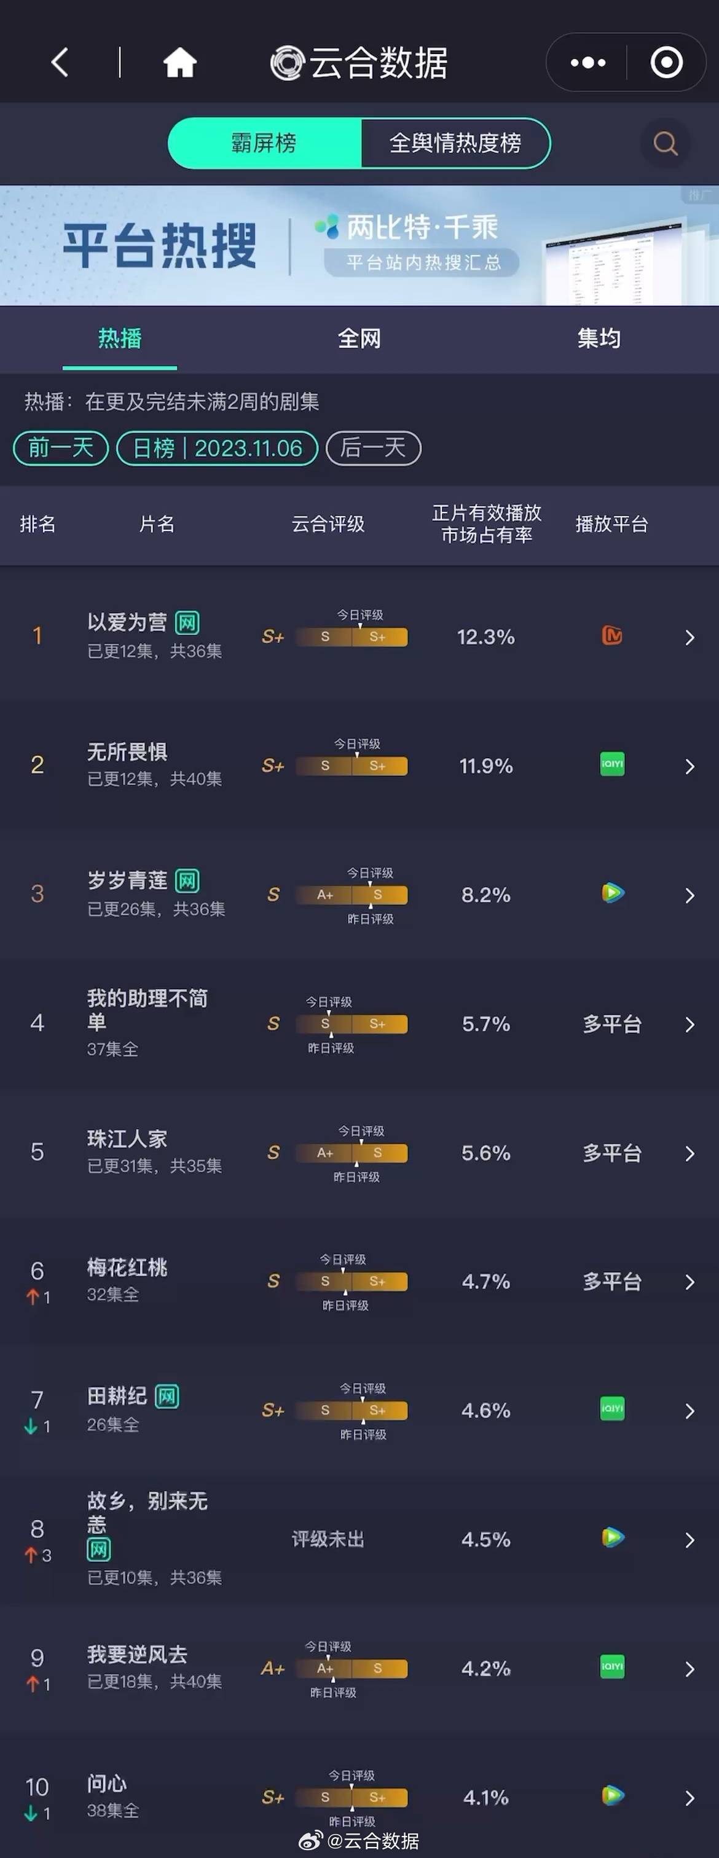Screen dimensions: 719x1858
Task: Open the three-dots more menu
Action: (587, 62)
